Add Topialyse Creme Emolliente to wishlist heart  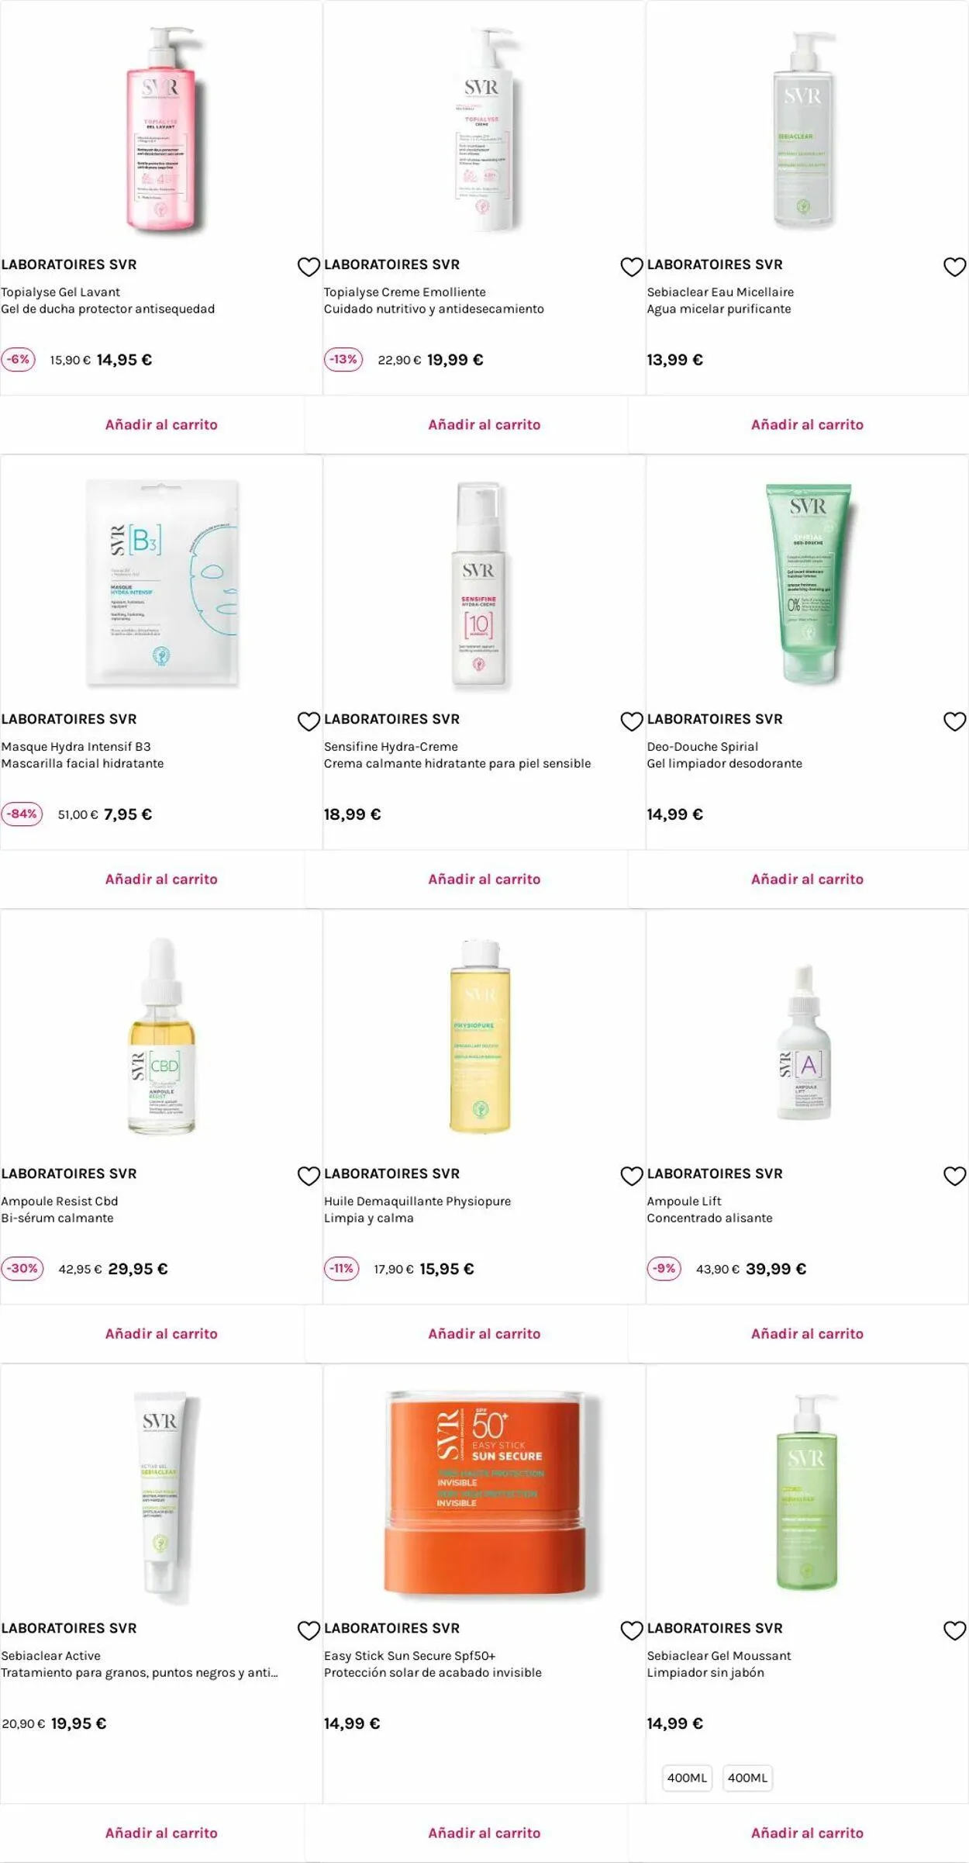click(632, 267)
